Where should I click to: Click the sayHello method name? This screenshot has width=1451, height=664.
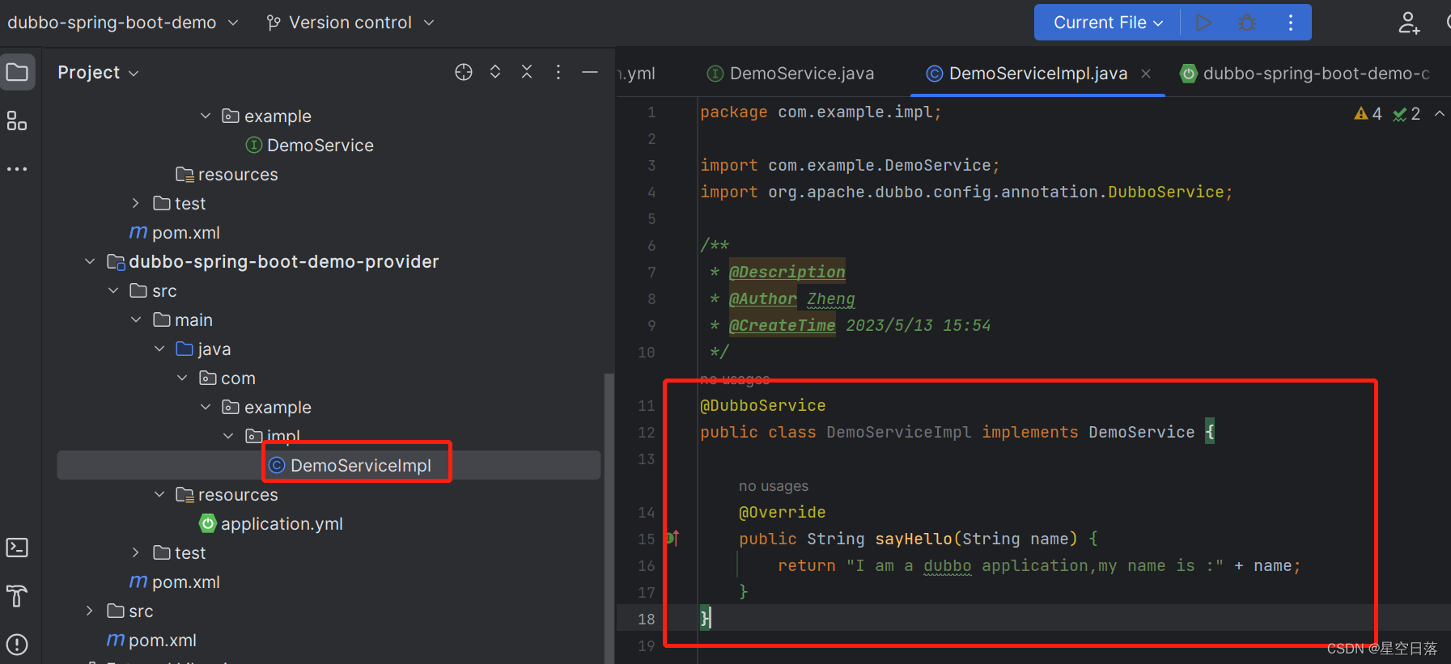(x=914, y=539)
